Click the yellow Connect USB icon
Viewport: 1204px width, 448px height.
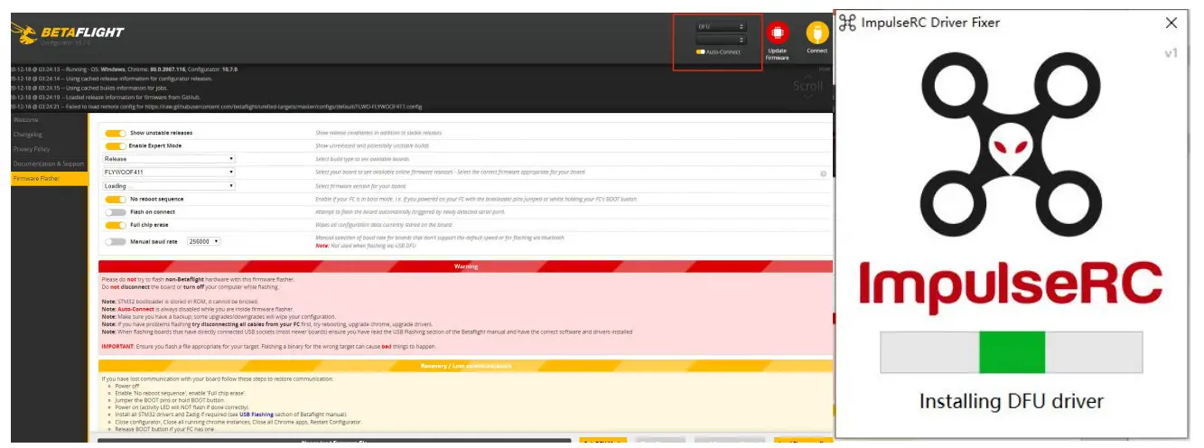coord(817,33)
